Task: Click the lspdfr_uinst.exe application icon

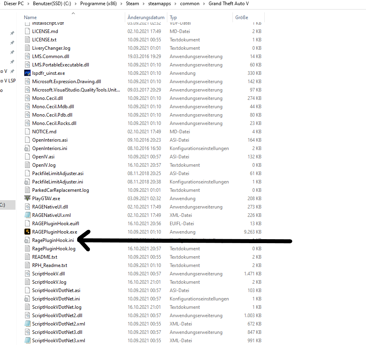Action: (27, 73)
